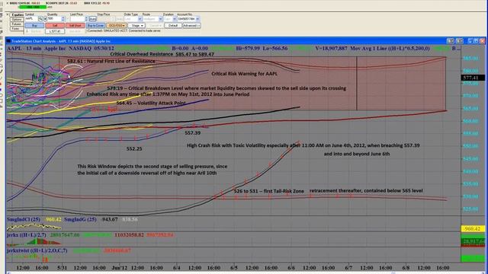488x274 pixels.
Task: Click the black 577.41 price marker
Action: 473,78
